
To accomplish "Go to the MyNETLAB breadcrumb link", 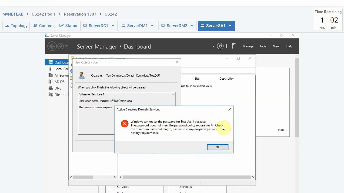I will pyautogui.click(x=13, y=14).
